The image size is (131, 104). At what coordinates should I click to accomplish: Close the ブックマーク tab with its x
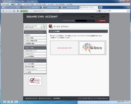coord(39,7)
